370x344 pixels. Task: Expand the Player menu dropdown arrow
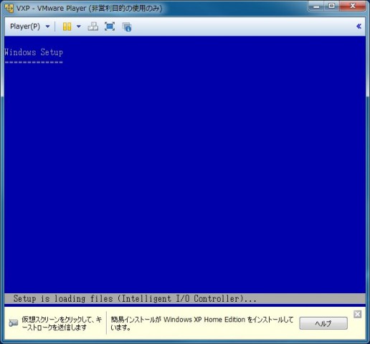point(47,27)
